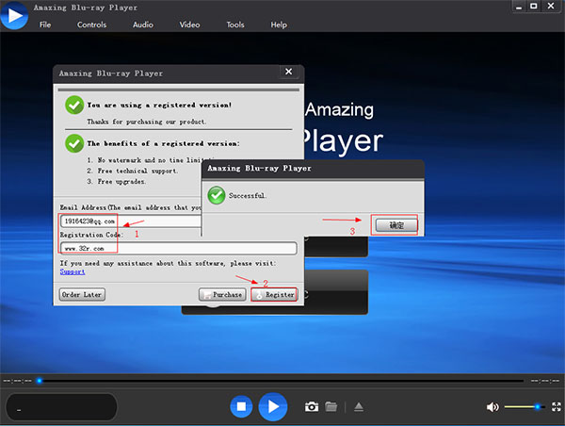
Task: Click '2. Free technical support.' text
Action: pos(132,171)
